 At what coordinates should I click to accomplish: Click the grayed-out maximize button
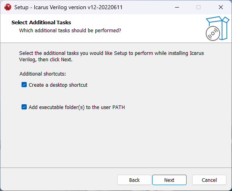199,7
